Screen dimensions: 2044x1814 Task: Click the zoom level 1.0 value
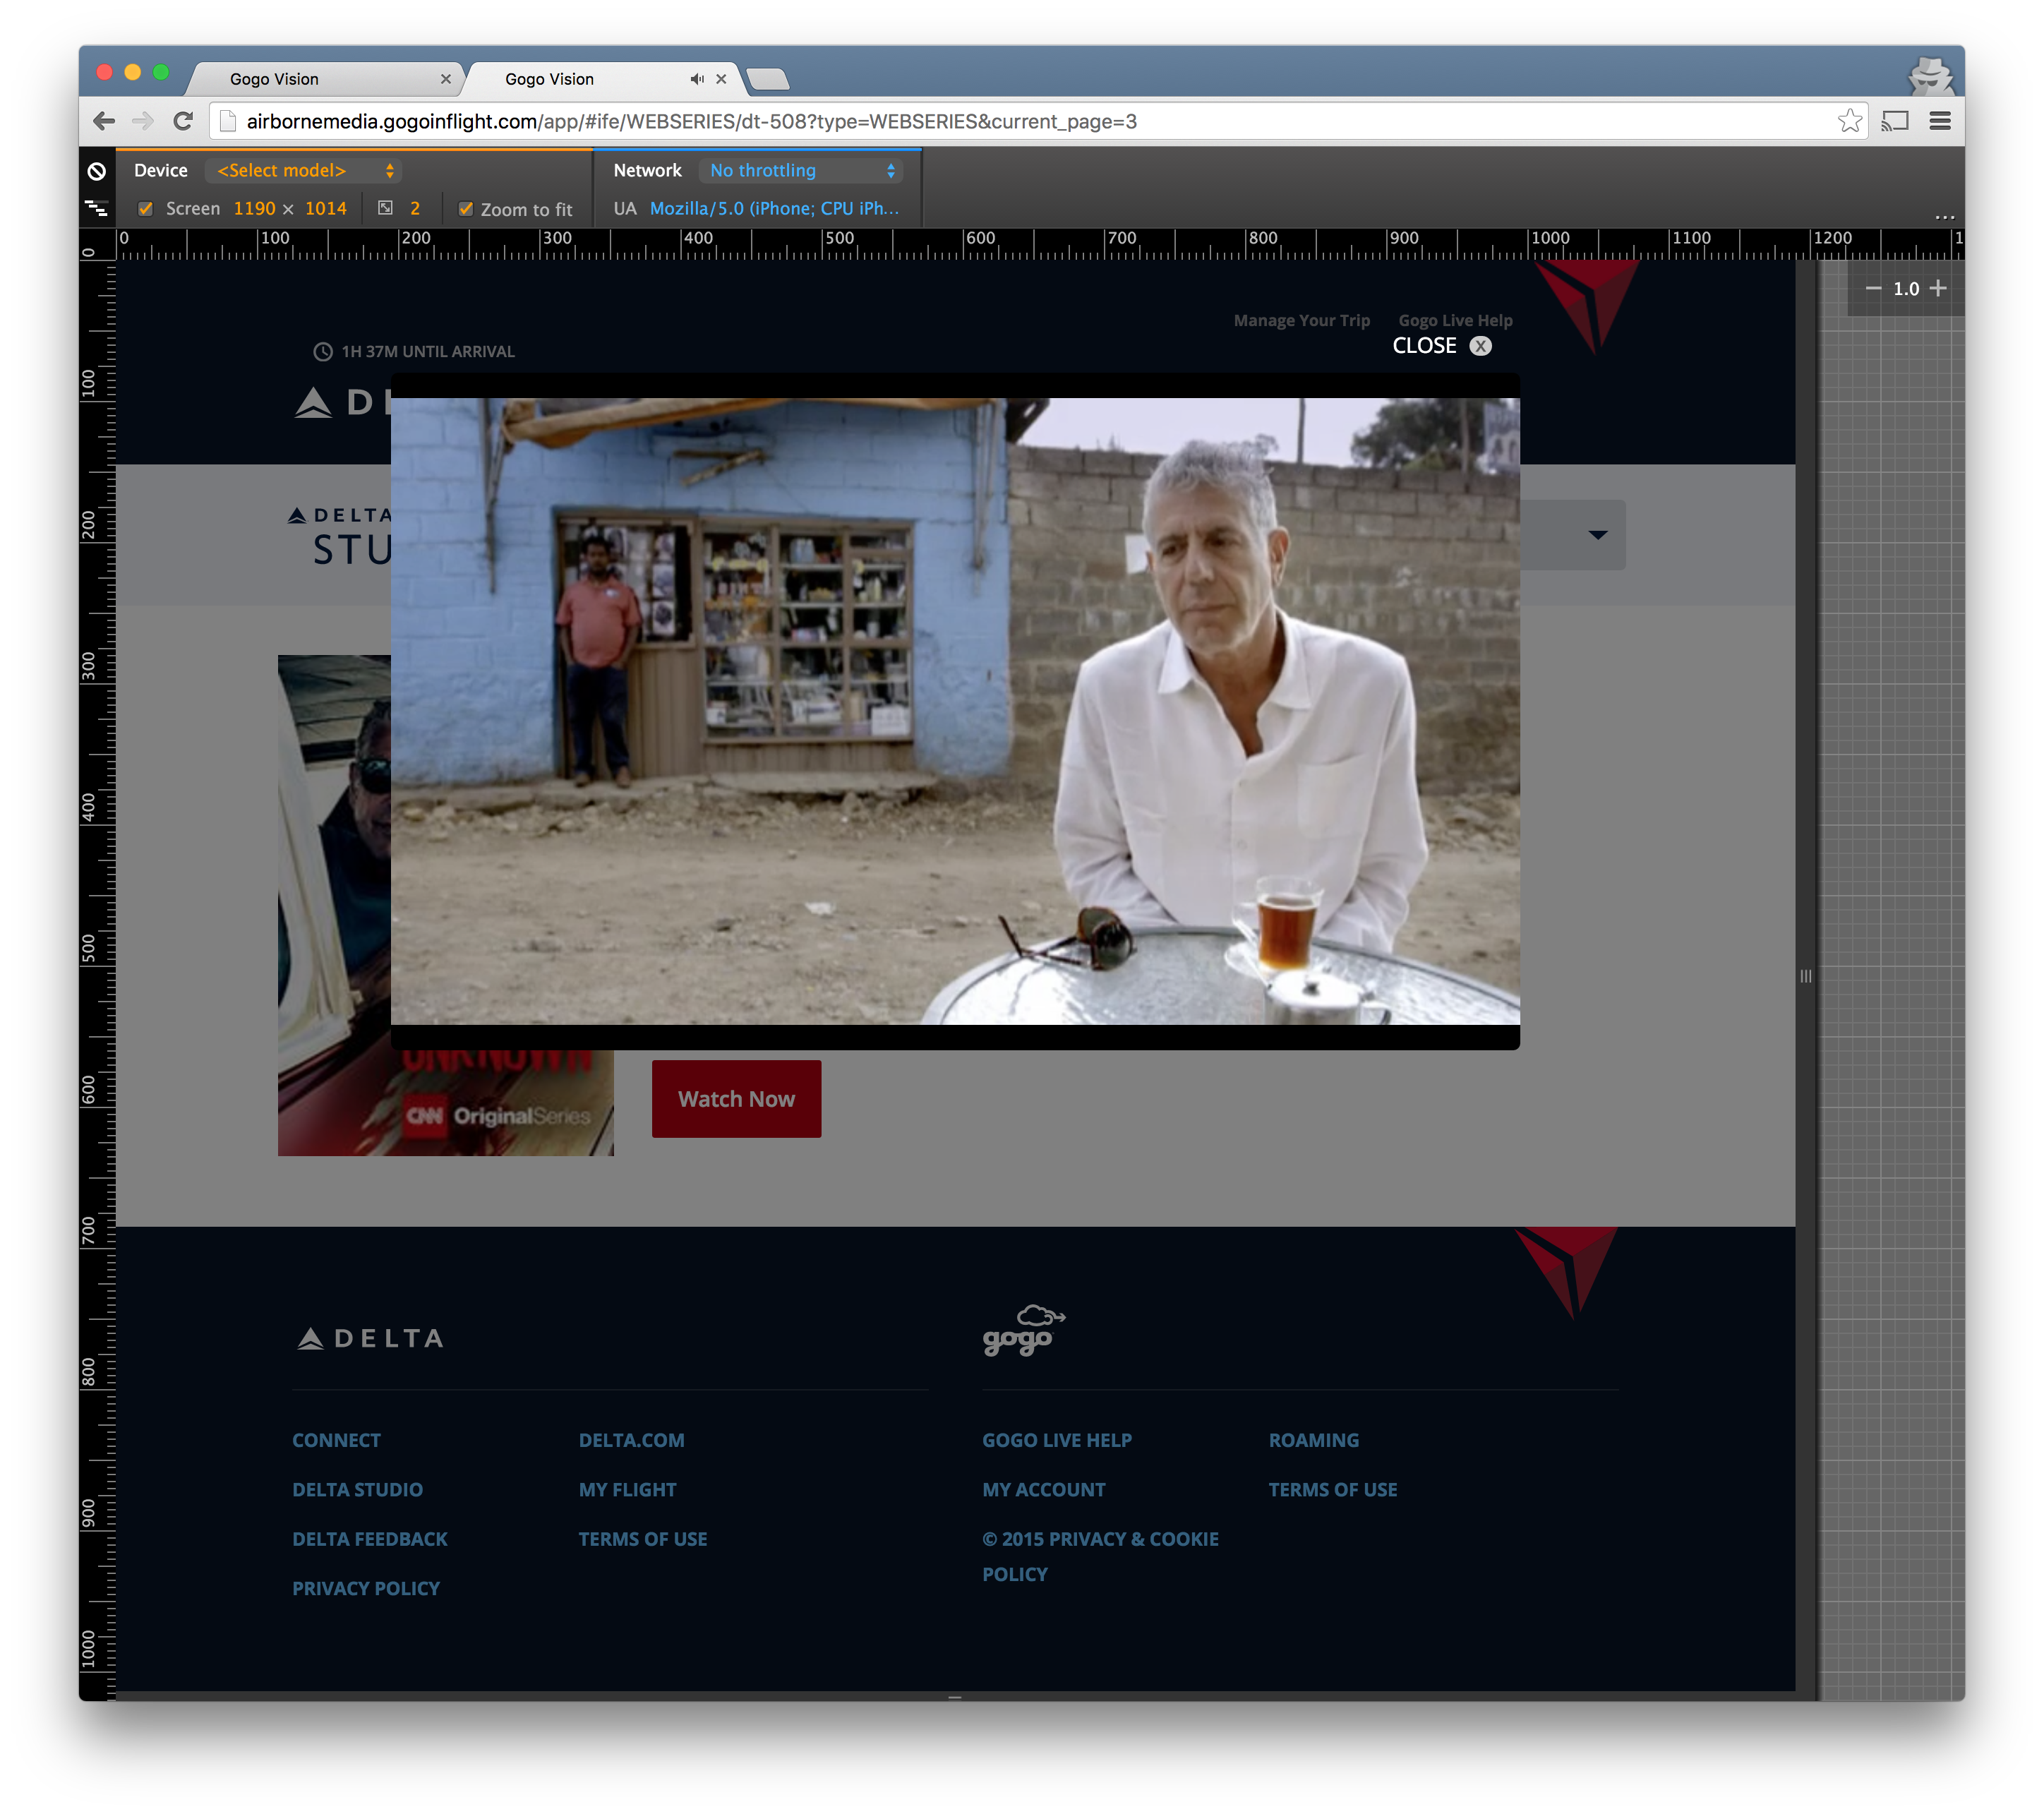coord(1906,288)
